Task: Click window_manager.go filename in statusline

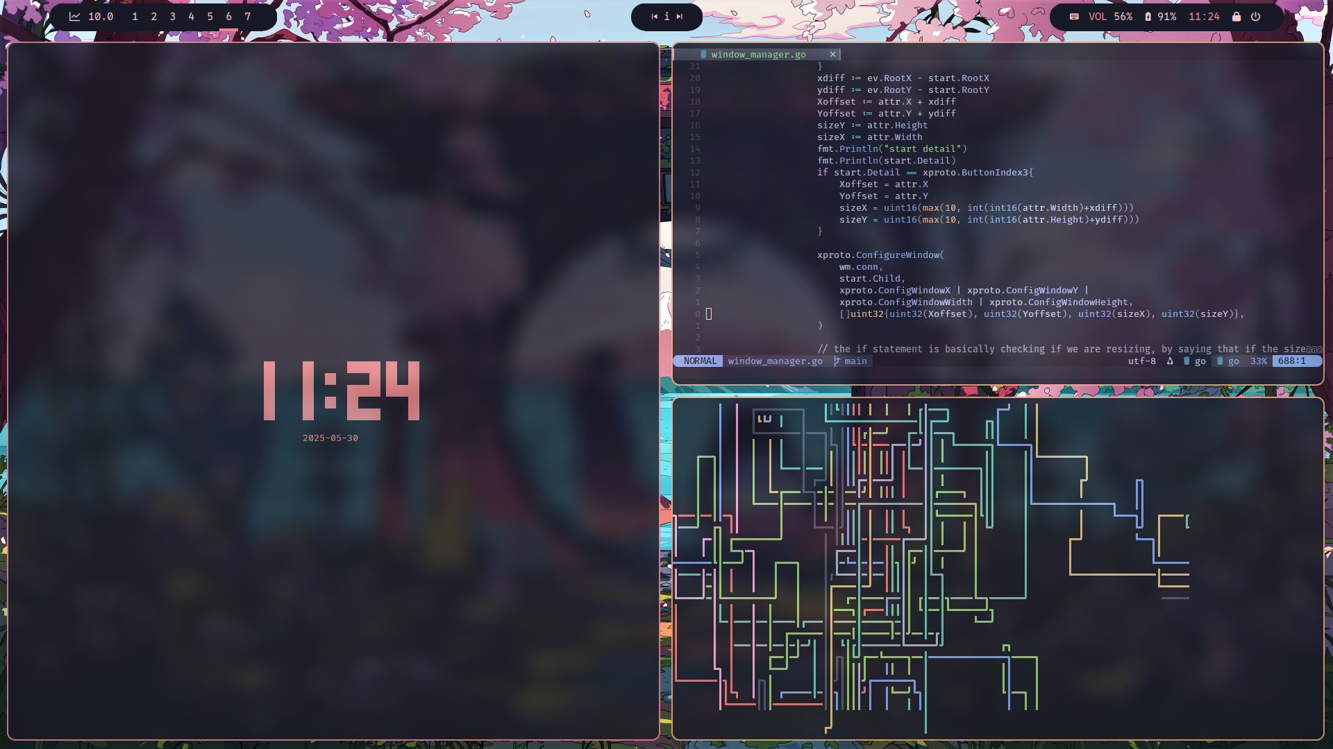Action: point(775,361)
